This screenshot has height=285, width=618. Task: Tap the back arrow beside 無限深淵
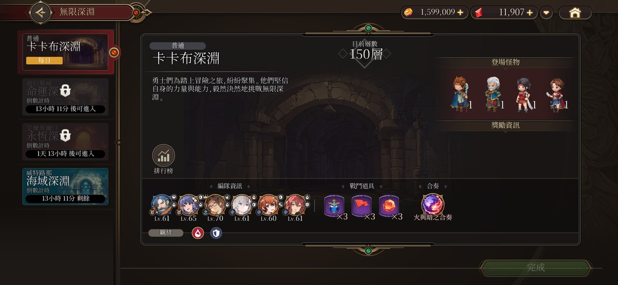click(x=41, y=12)
